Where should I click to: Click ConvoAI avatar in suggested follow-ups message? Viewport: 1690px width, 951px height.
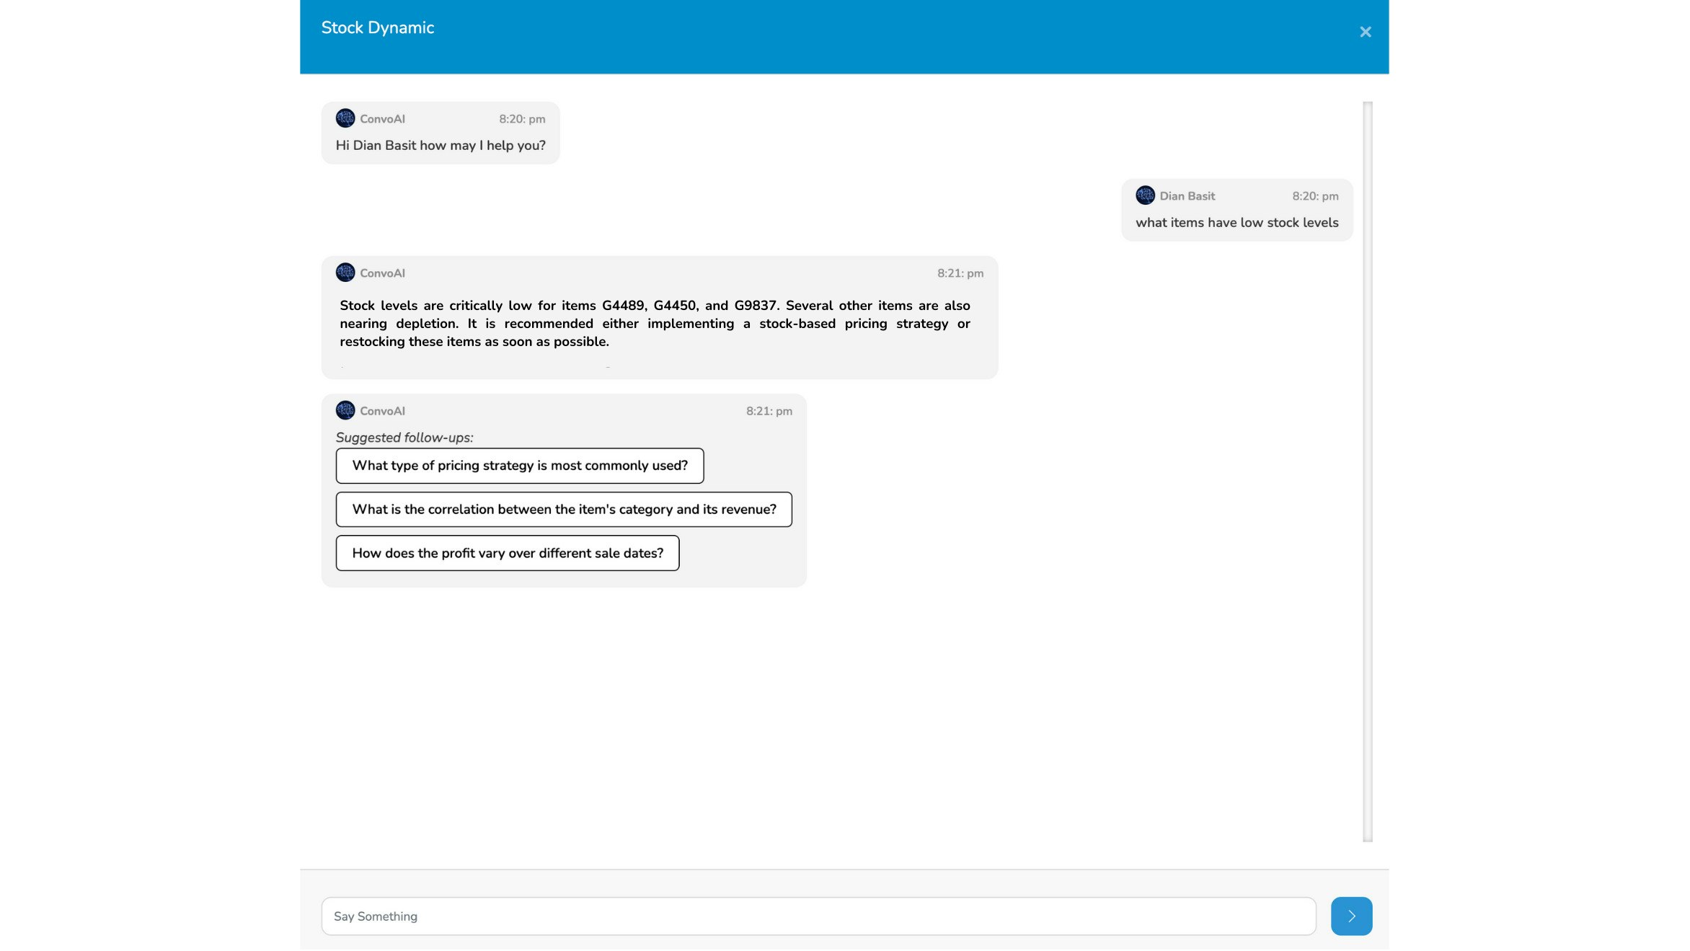345,410
